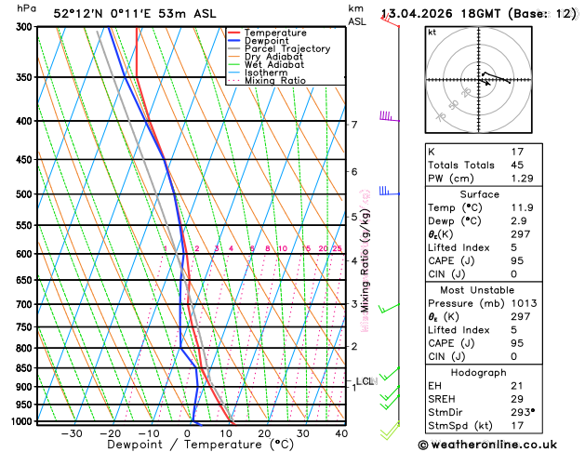Click the 700 hPa pressure axis label
Image resolution: width=585 pixels, height=452 pixels.
click(26, 304)
